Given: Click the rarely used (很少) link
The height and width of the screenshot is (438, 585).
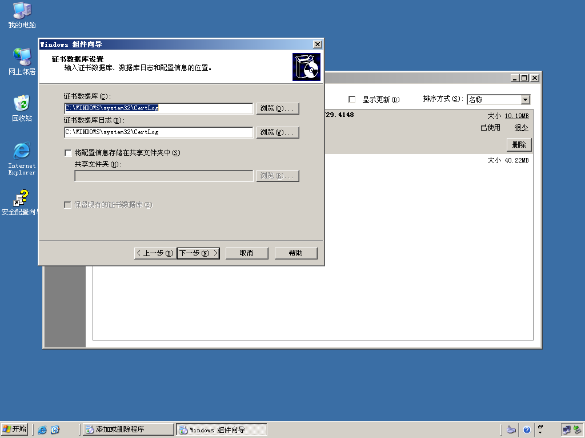Looking at the screenshot, I should pos(521,128).
